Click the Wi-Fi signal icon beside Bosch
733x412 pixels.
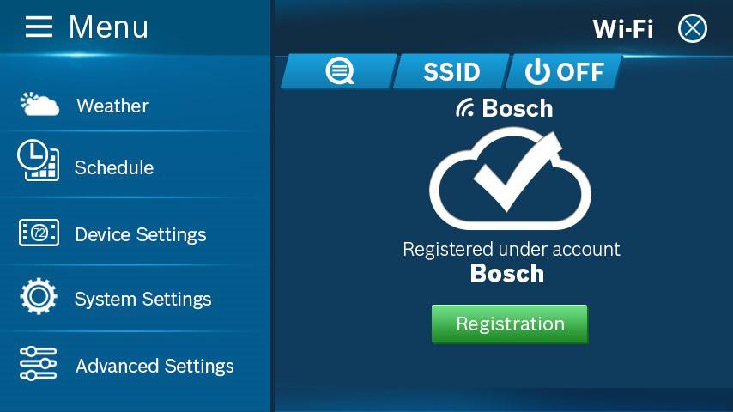(465, 108)
